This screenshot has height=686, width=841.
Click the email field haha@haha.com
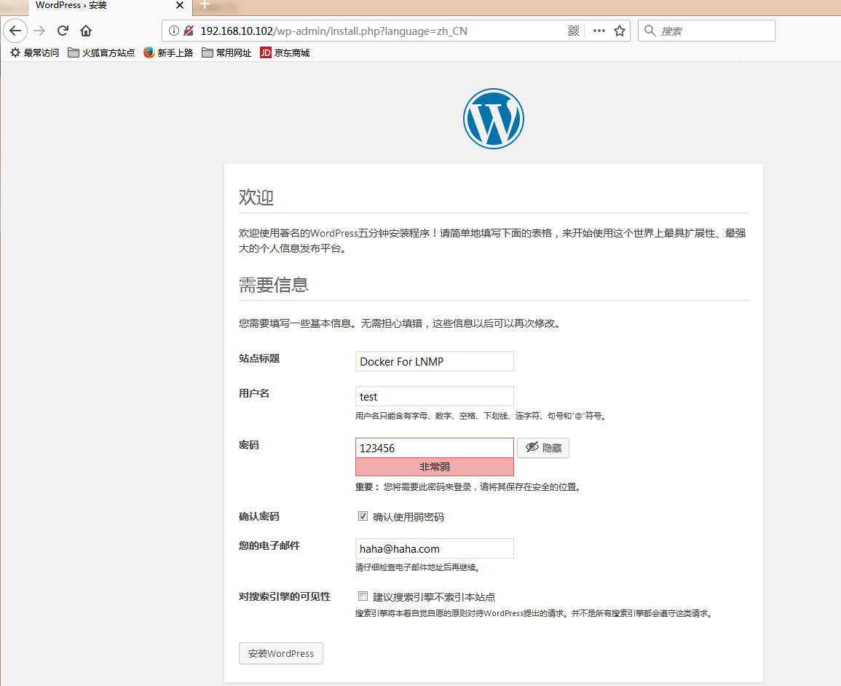click(435, 548)
